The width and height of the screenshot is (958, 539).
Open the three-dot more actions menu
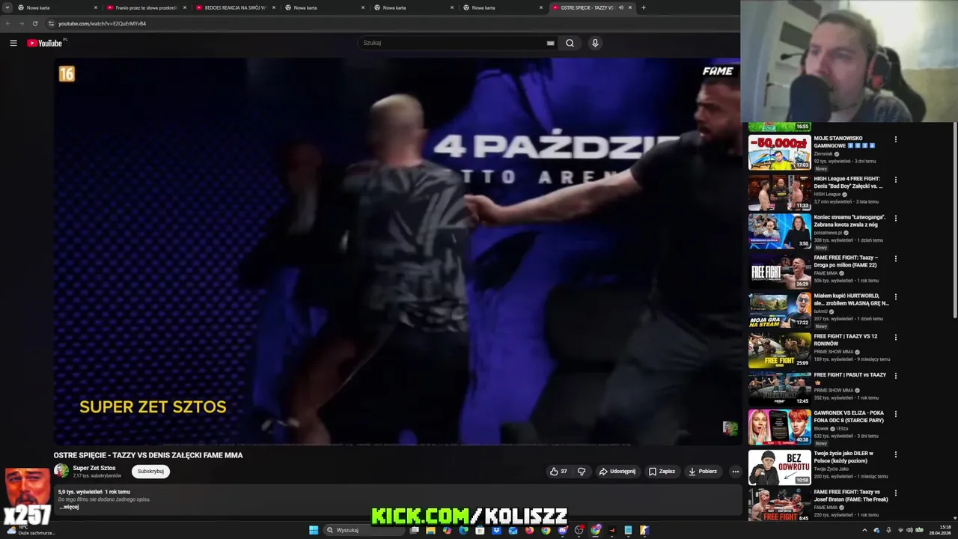[735, 472]
